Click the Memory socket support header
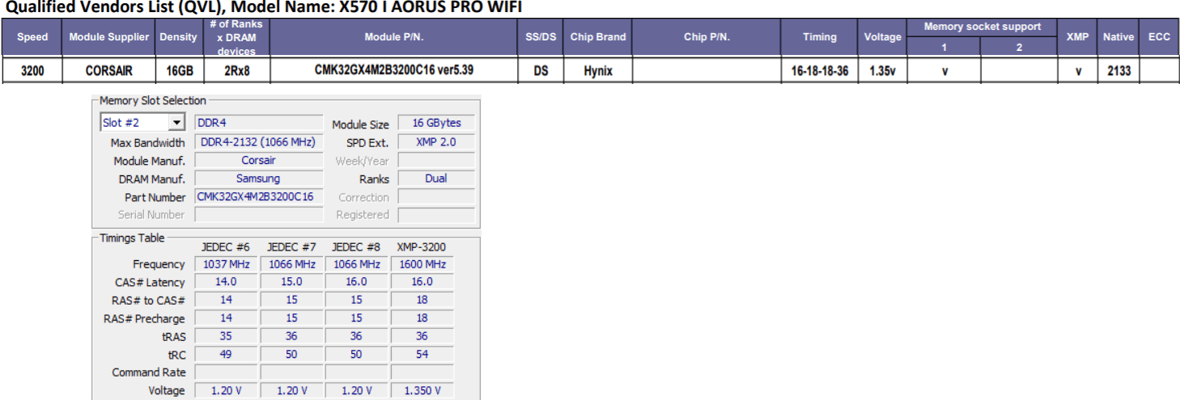 pyautogui.click(x=983, y=27)
